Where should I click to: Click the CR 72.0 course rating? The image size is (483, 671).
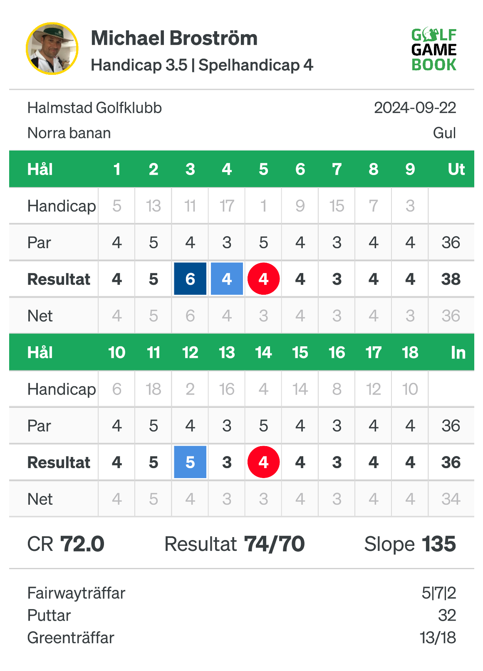(66, 544)
